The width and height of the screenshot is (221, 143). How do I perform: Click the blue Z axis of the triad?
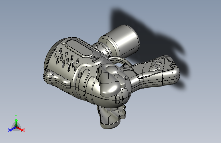click(13, 129)
